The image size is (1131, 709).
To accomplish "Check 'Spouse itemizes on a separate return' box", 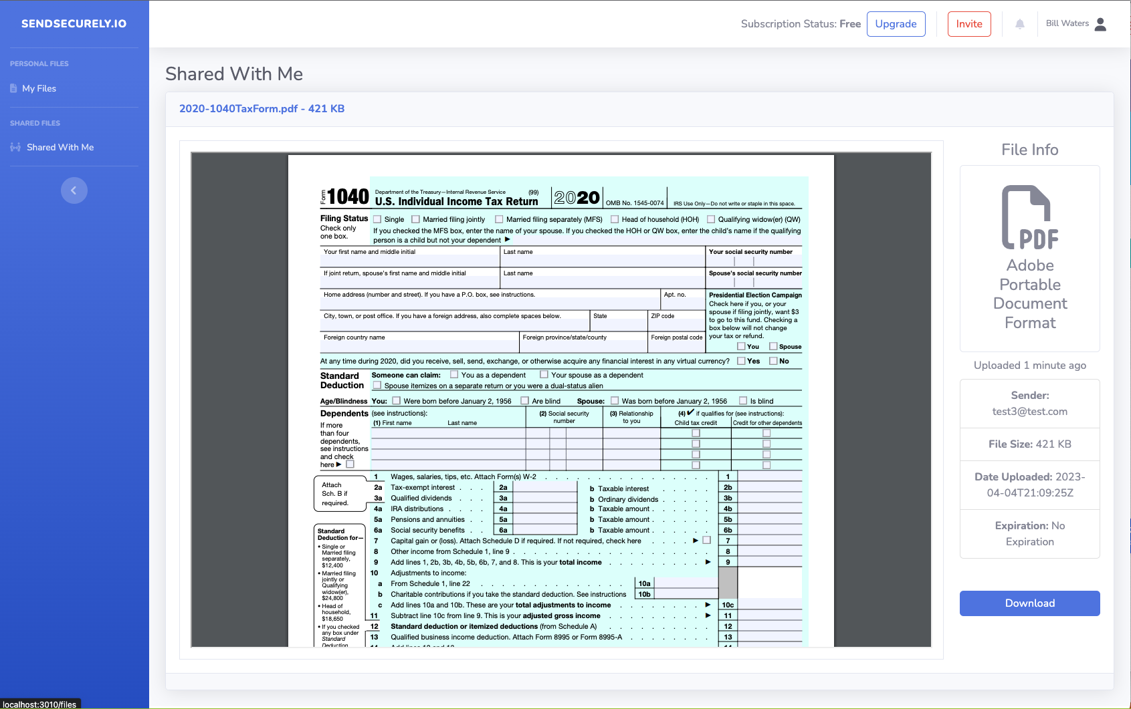I will click(377, 386).
